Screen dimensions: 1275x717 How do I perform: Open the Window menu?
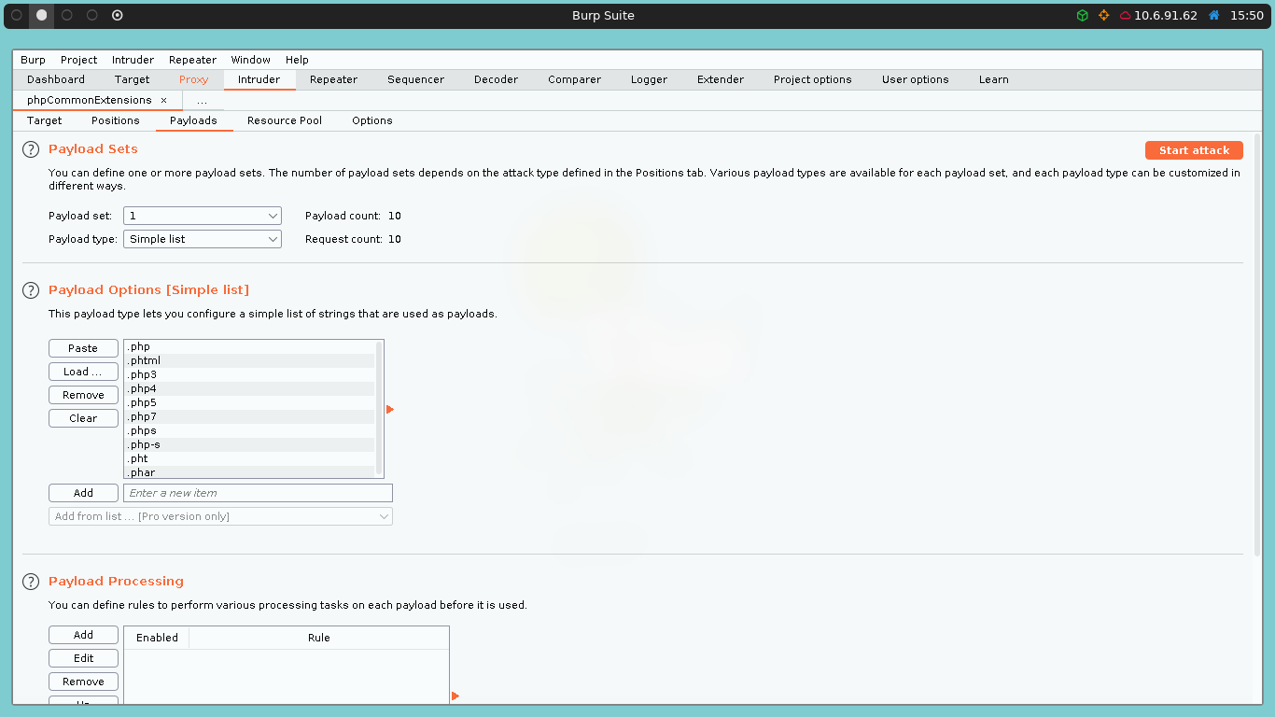(250, 60)
